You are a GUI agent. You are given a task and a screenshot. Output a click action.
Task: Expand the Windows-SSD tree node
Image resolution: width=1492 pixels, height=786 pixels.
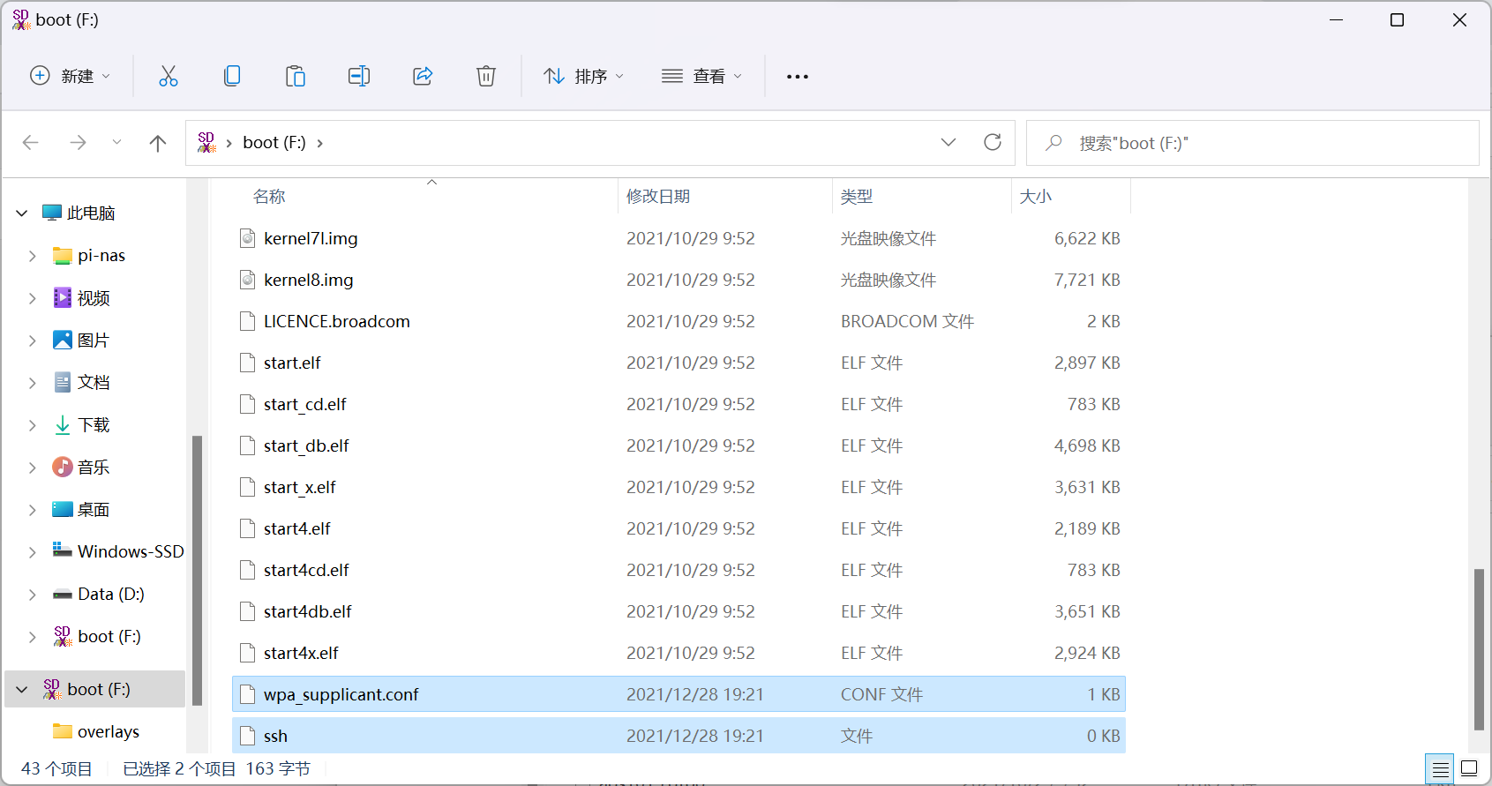(x=33, y=552)
